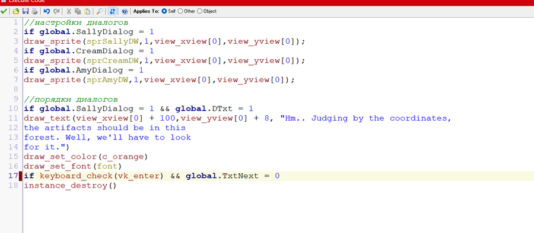The width and height of the screenshot is (534, 233).
Task: Undo the last edit
Action: (47, 11)
